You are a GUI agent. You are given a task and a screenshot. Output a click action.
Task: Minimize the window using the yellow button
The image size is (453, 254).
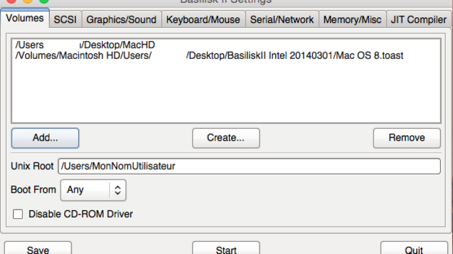pos(28,1)
